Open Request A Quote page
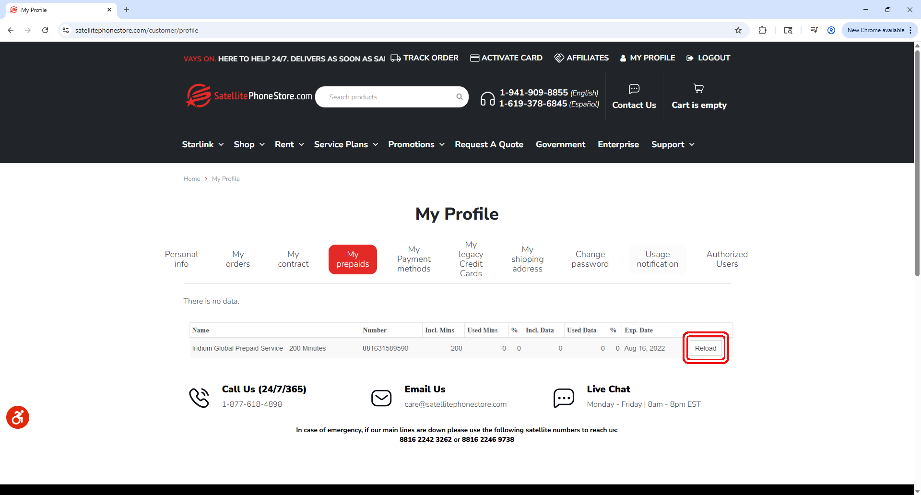The image size is (921, 495). (489, 144)
